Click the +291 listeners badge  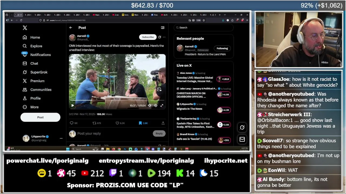(x=224, y=140)
